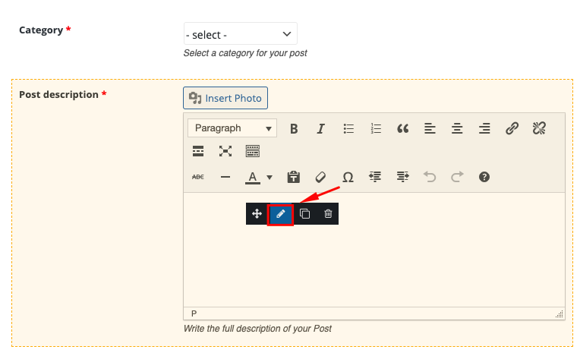Open keyboard shortcuts help icon
This screenshot has width=580, height=356.
tap(484, 177)
